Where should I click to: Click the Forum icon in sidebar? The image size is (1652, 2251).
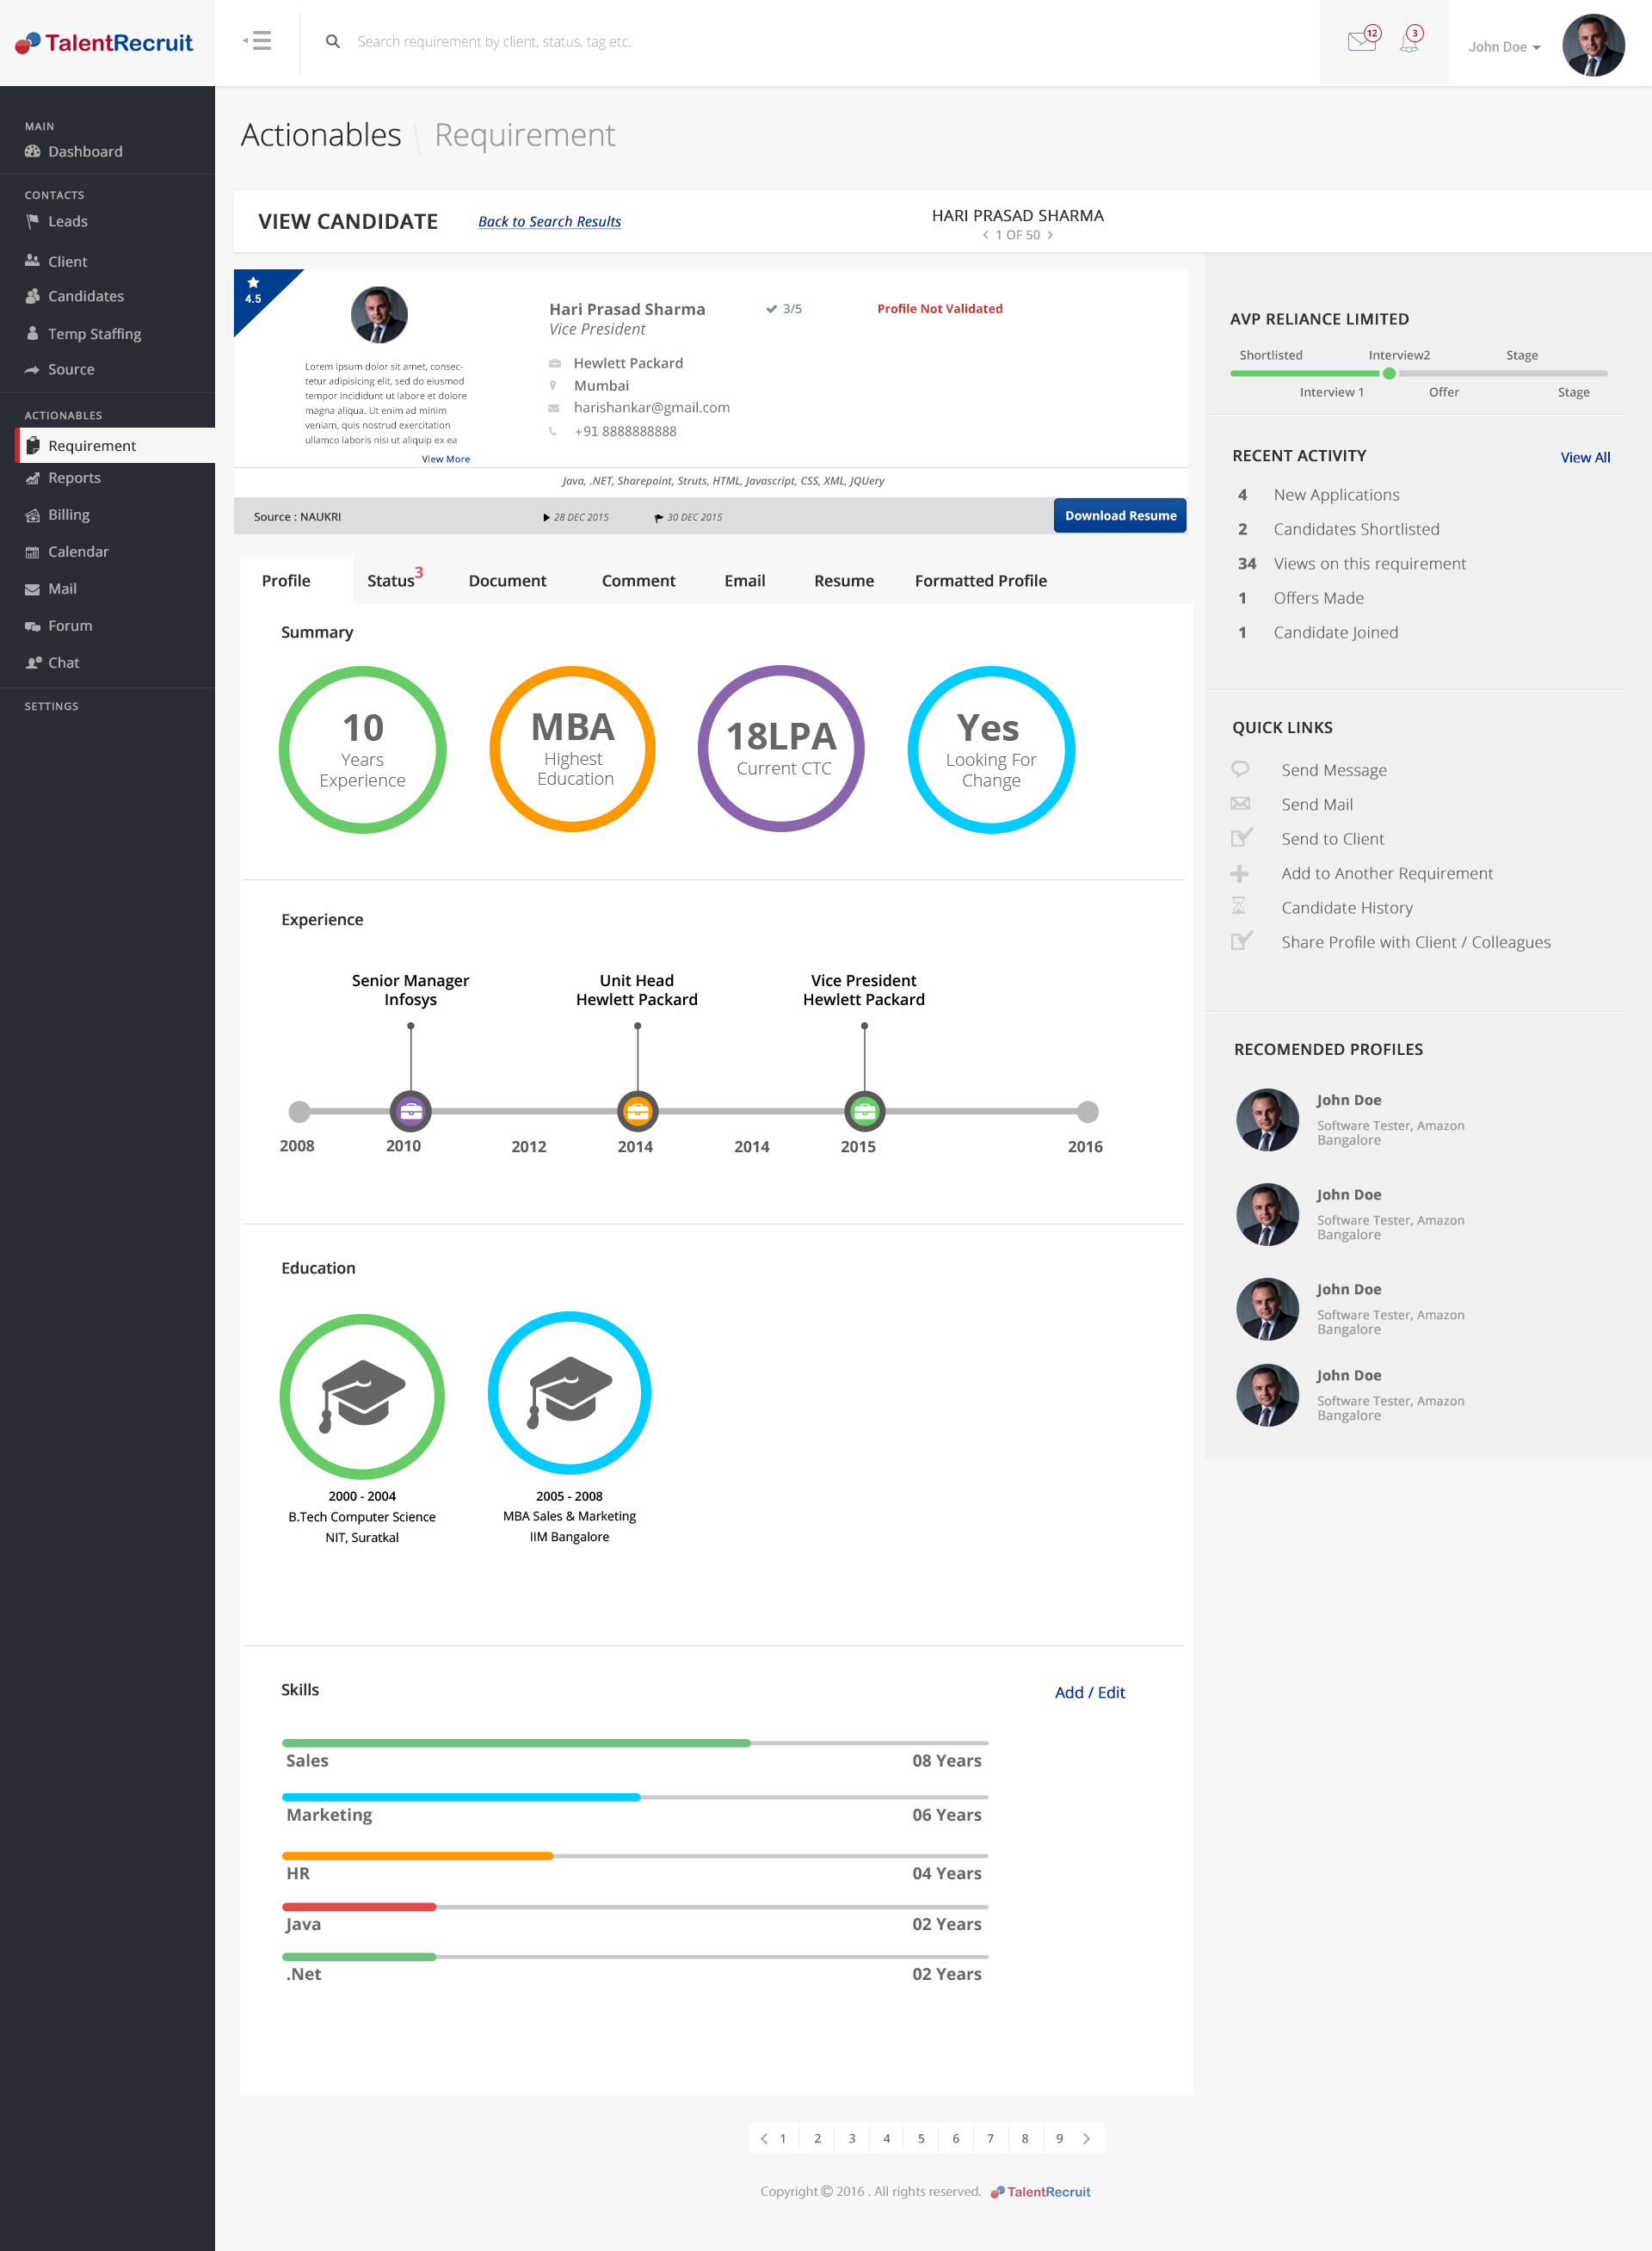[32, 626]
